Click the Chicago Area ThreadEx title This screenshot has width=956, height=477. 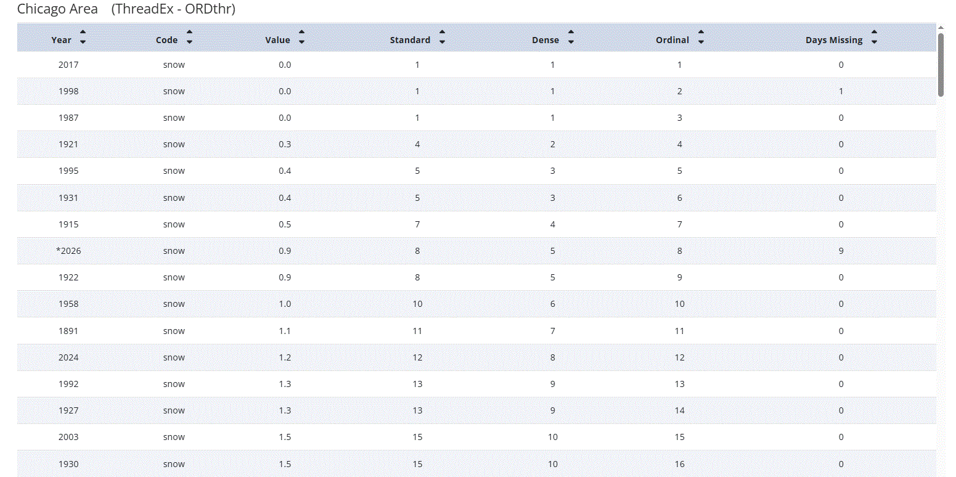click(126, 9)
